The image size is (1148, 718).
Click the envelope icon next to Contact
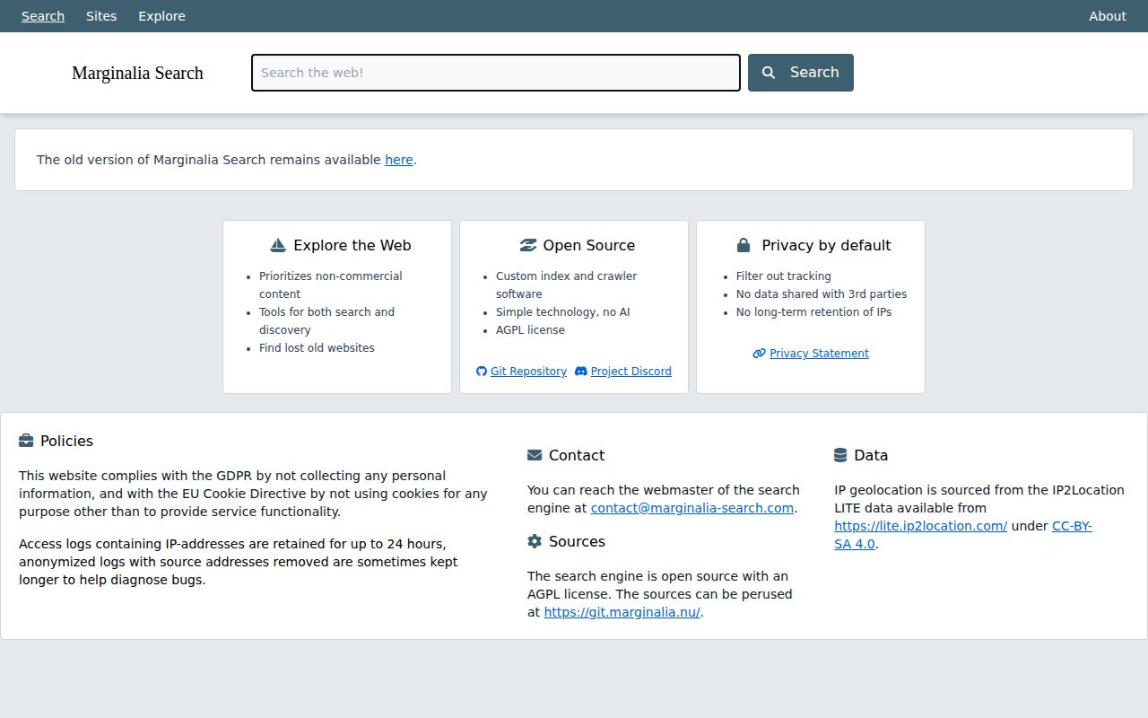[x=535, y=455]
